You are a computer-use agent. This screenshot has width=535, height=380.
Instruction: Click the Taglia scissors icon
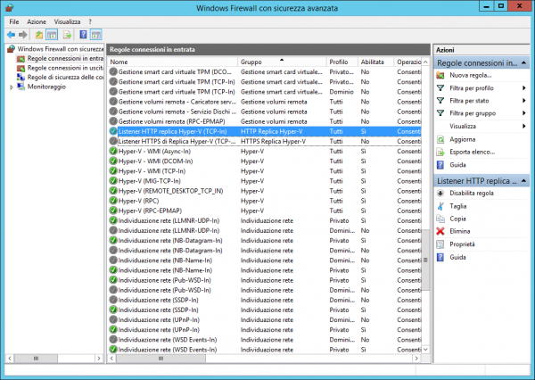pos(440,206)
